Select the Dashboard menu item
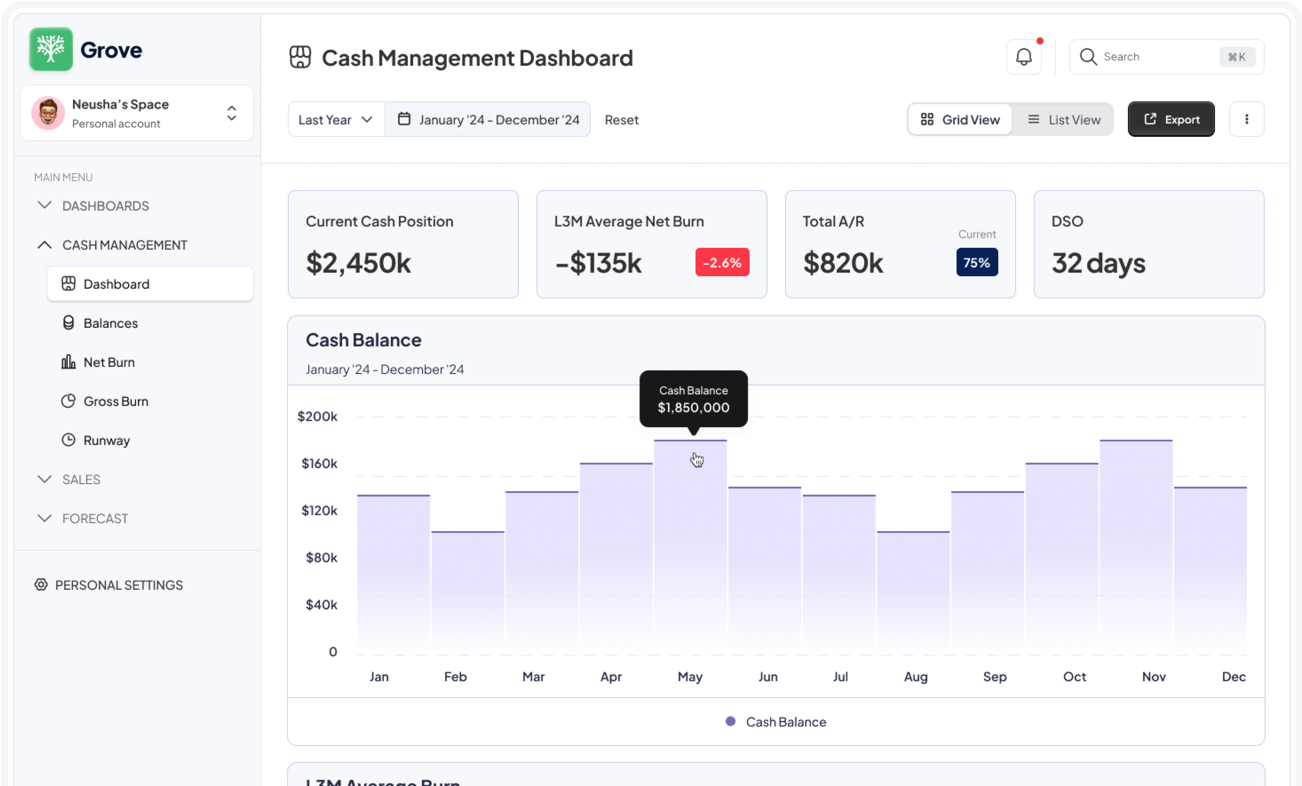 pos(150,284)
